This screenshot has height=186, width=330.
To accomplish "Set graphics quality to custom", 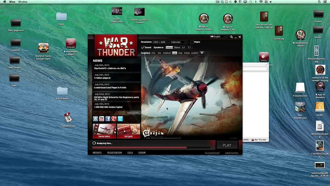I will (x=194, y=53).
